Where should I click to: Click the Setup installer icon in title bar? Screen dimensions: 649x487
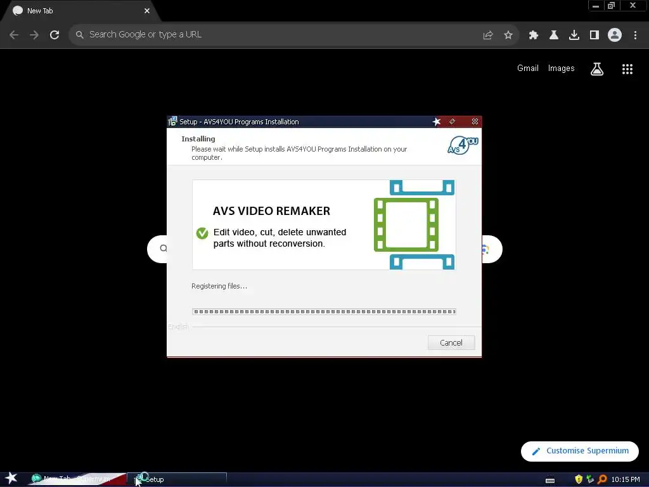click(x=172, y=121)
